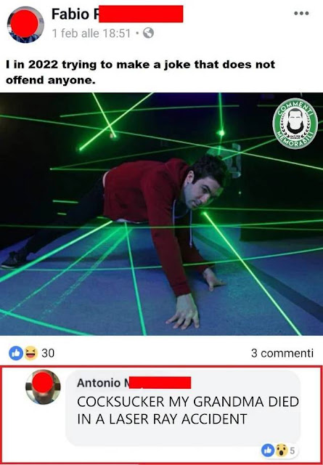This screenshot has width=323, height=465.
Task: Click the like icon on Antonio's comment
Action: (x=268, y=450)
